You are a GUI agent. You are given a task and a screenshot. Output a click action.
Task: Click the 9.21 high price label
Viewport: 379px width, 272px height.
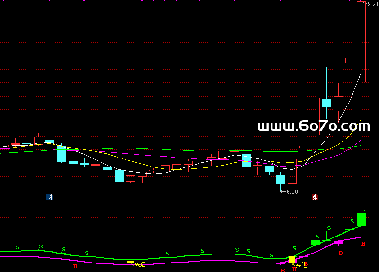click(x=373, y=4)
